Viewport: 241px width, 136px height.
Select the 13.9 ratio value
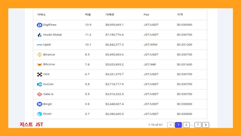pyautogui.click(x=88, y=25)
